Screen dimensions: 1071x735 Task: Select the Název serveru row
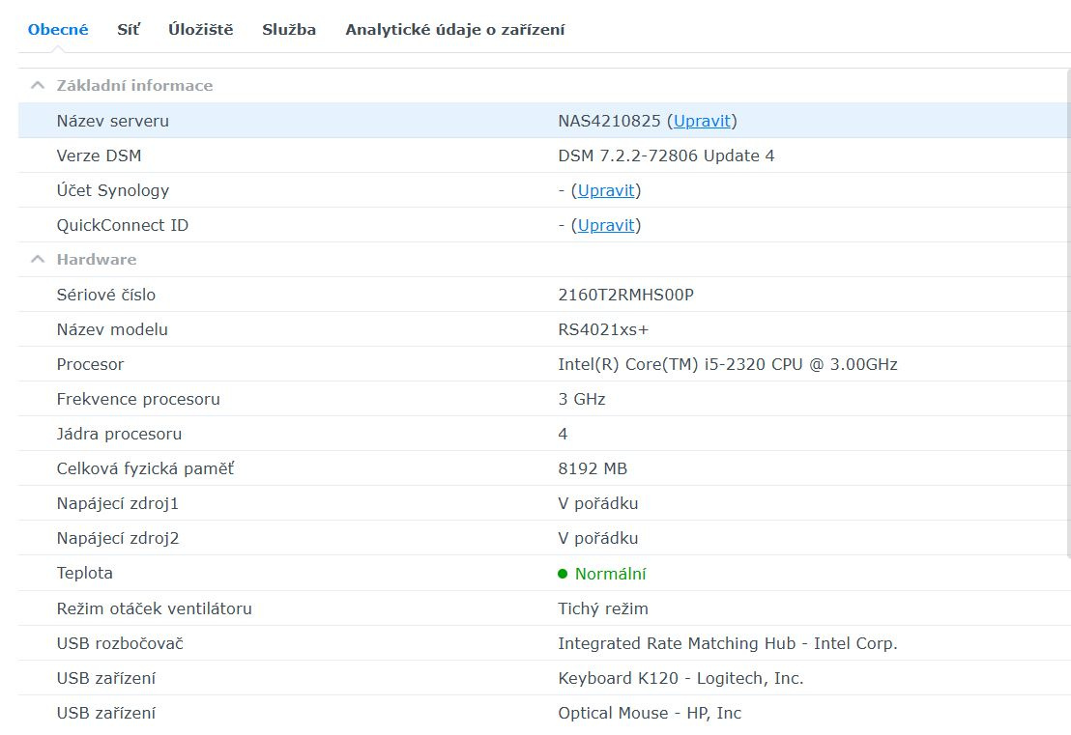[290, 121]
